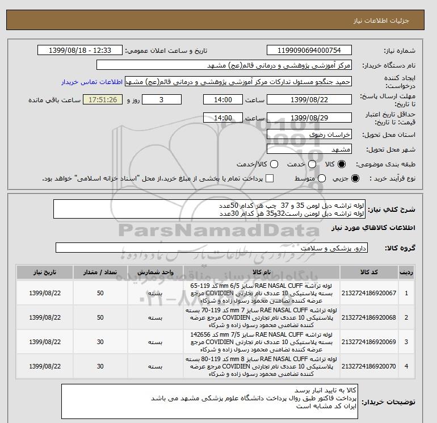
Task: Click the price validity date 1399/08/29 field
Action: click(x=309, y=118)
